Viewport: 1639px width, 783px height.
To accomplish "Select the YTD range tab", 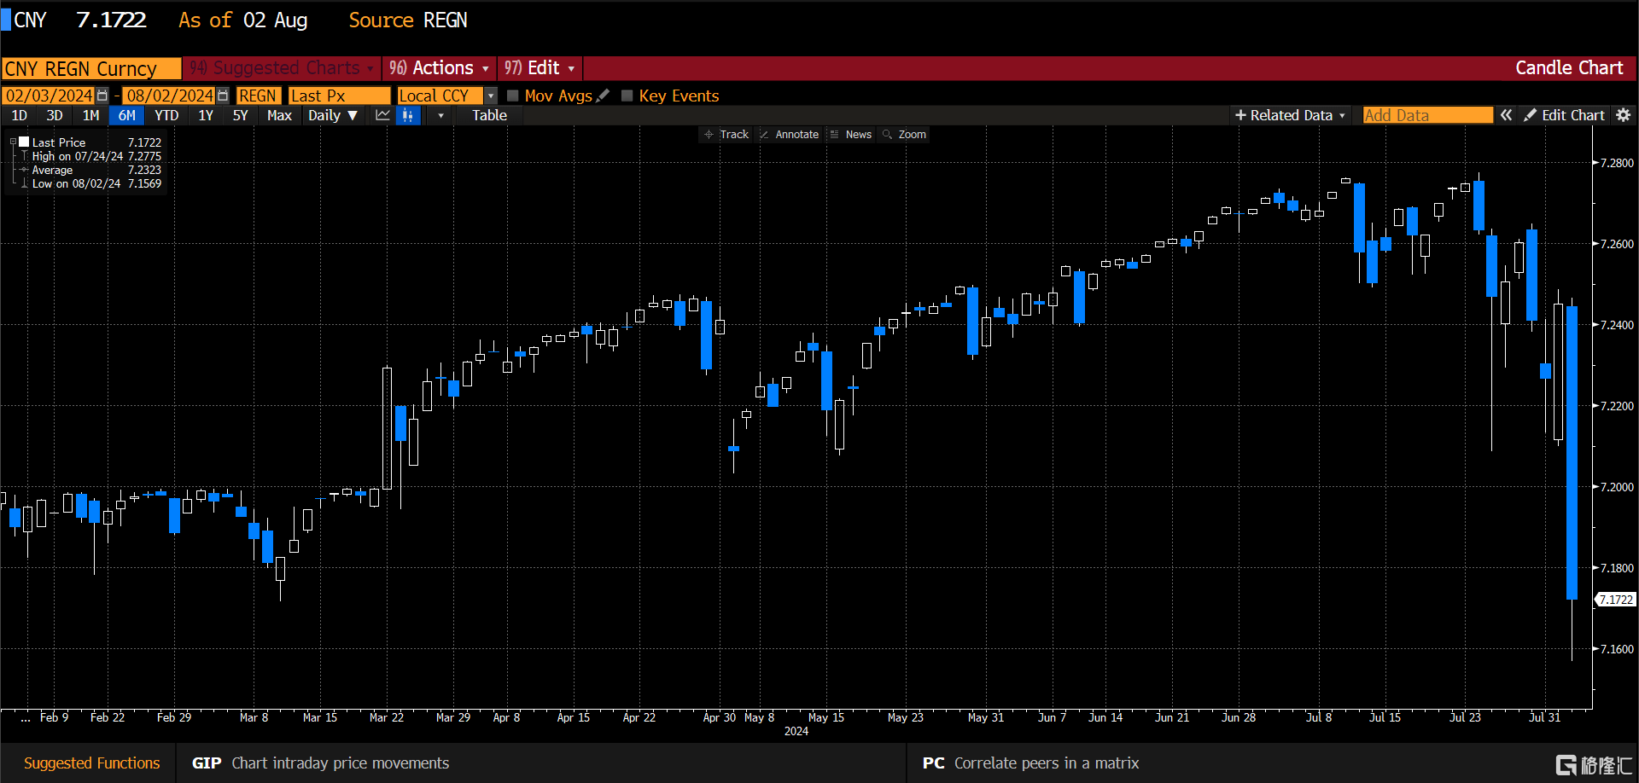I will click(166, 115).
